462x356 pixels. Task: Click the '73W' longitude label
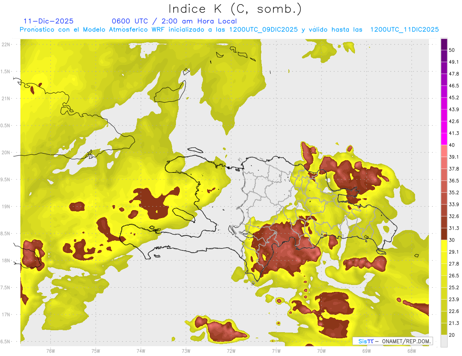pyautogui.click(x=186, y=351)
